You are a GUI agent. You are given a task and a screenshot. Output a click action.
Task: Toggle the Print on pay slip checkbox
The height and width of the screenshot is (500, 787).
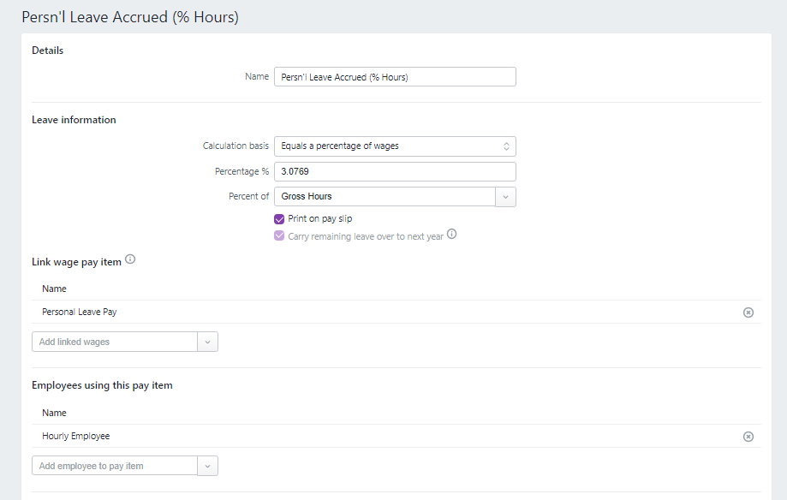pos(279,219)
